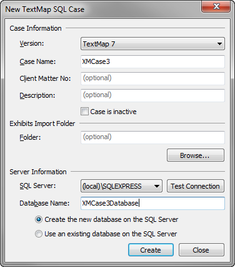Tick the Case is inactive checkbox
The image size is (235, 267).
[84, 112]
